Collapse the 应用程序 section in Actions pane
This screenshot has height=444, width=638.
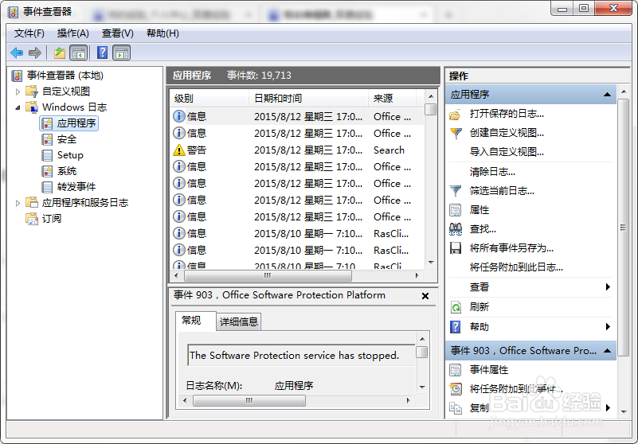point(607,95)
